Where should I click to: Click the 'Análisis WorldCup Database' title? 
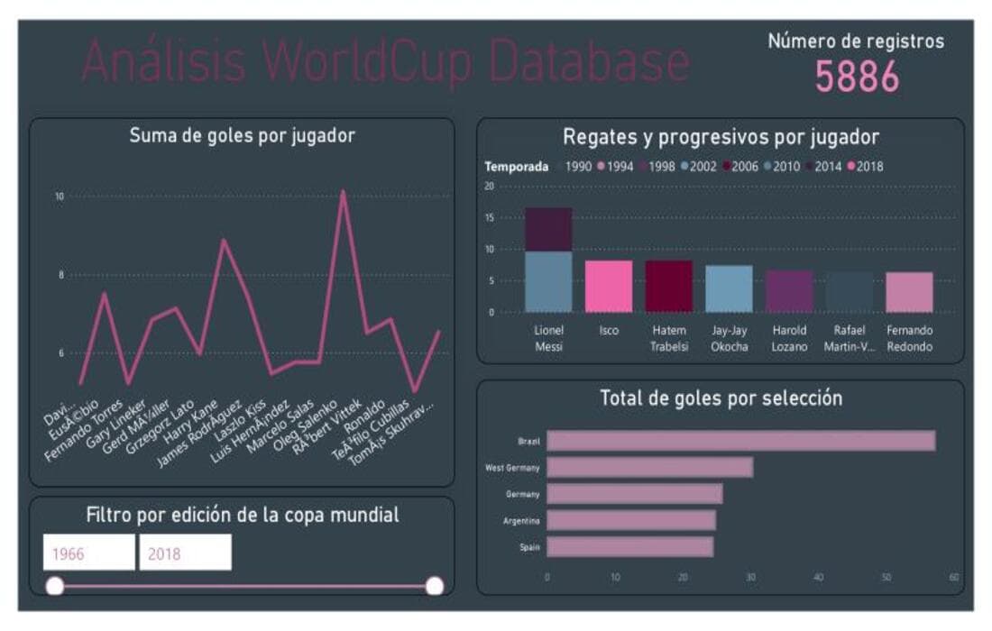(386, 61)
